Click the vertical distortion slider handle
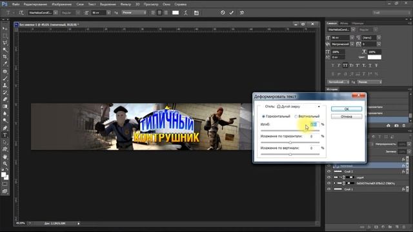The image size is (413, 232). [290, 155]
